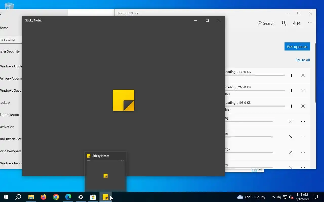Select Troubleshoot in Settings sidebar

(10, 115)
